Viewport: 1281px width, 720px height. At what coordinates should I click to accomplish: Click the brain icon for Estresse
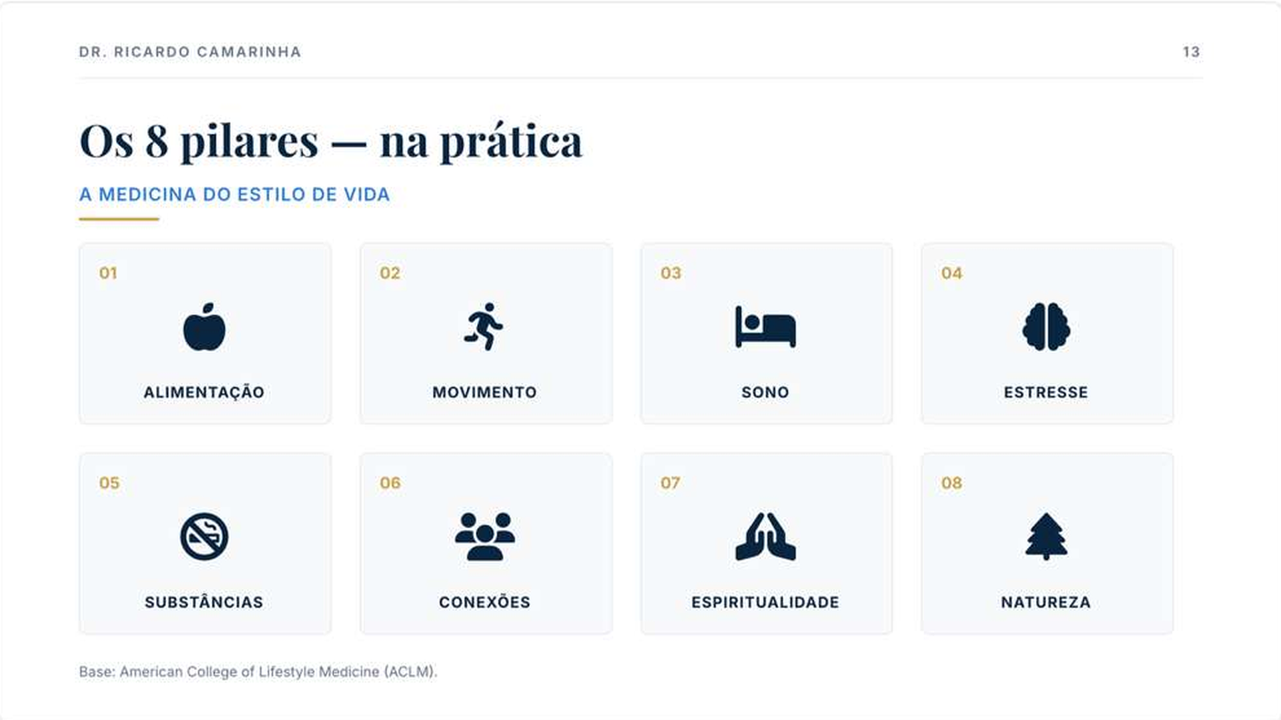[1046, 327]
